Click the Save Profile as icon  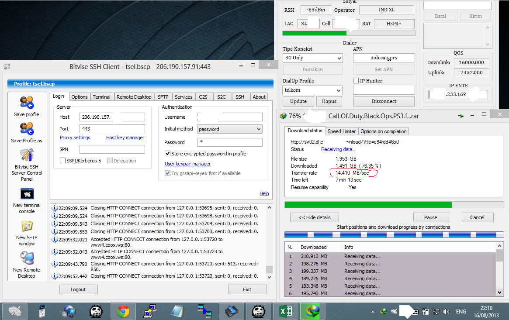coord(27,129)
